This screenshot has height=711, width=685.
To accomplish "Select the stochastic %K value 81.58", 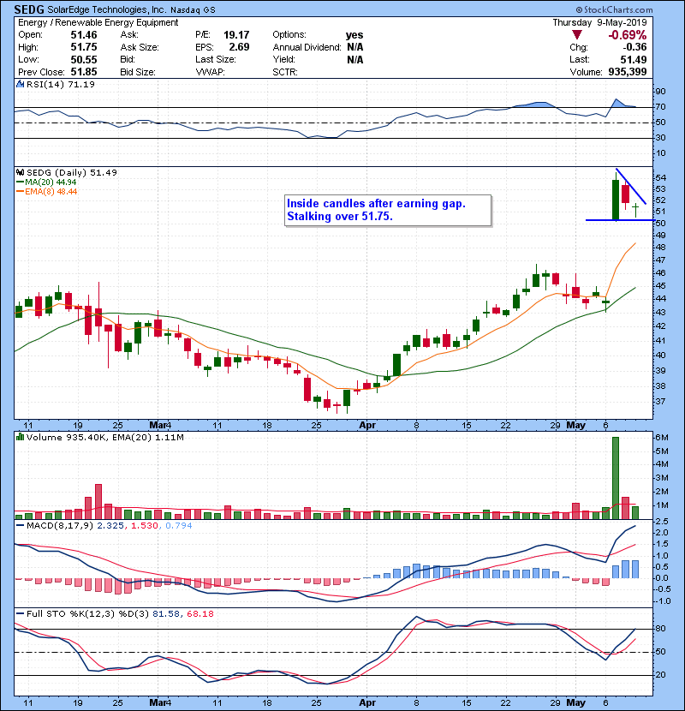I will click(166, 613).
